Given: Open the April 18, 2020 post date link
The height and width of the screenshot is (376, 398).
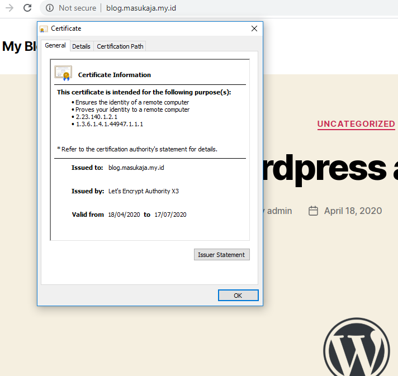Looking at the screenshot, I should pyautogui.click(x=353, y=211).
